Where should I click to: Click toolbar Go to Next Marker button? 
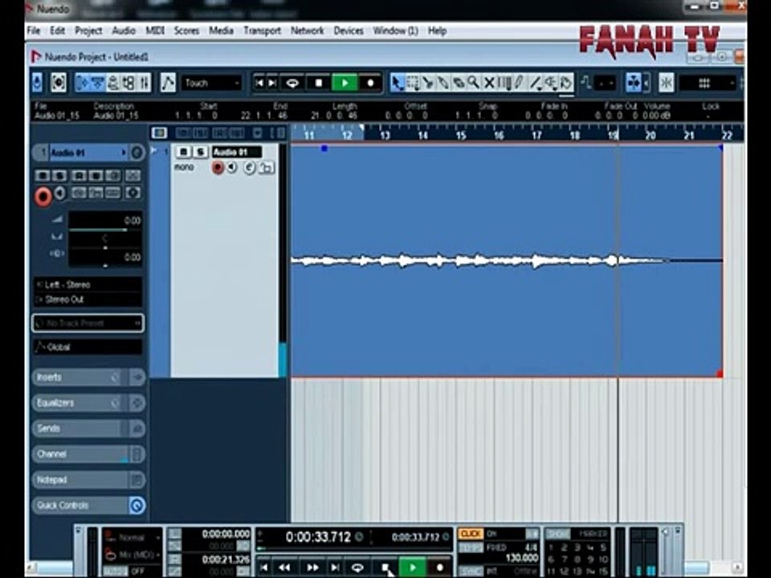coord(272,83)
